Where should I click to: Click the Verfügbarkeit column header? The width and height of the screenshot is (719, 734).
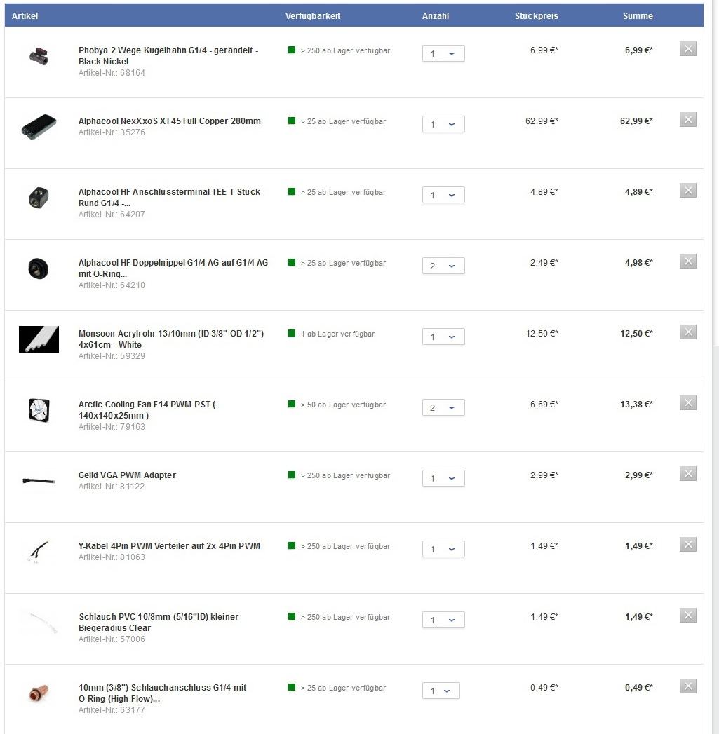[313, 15]
